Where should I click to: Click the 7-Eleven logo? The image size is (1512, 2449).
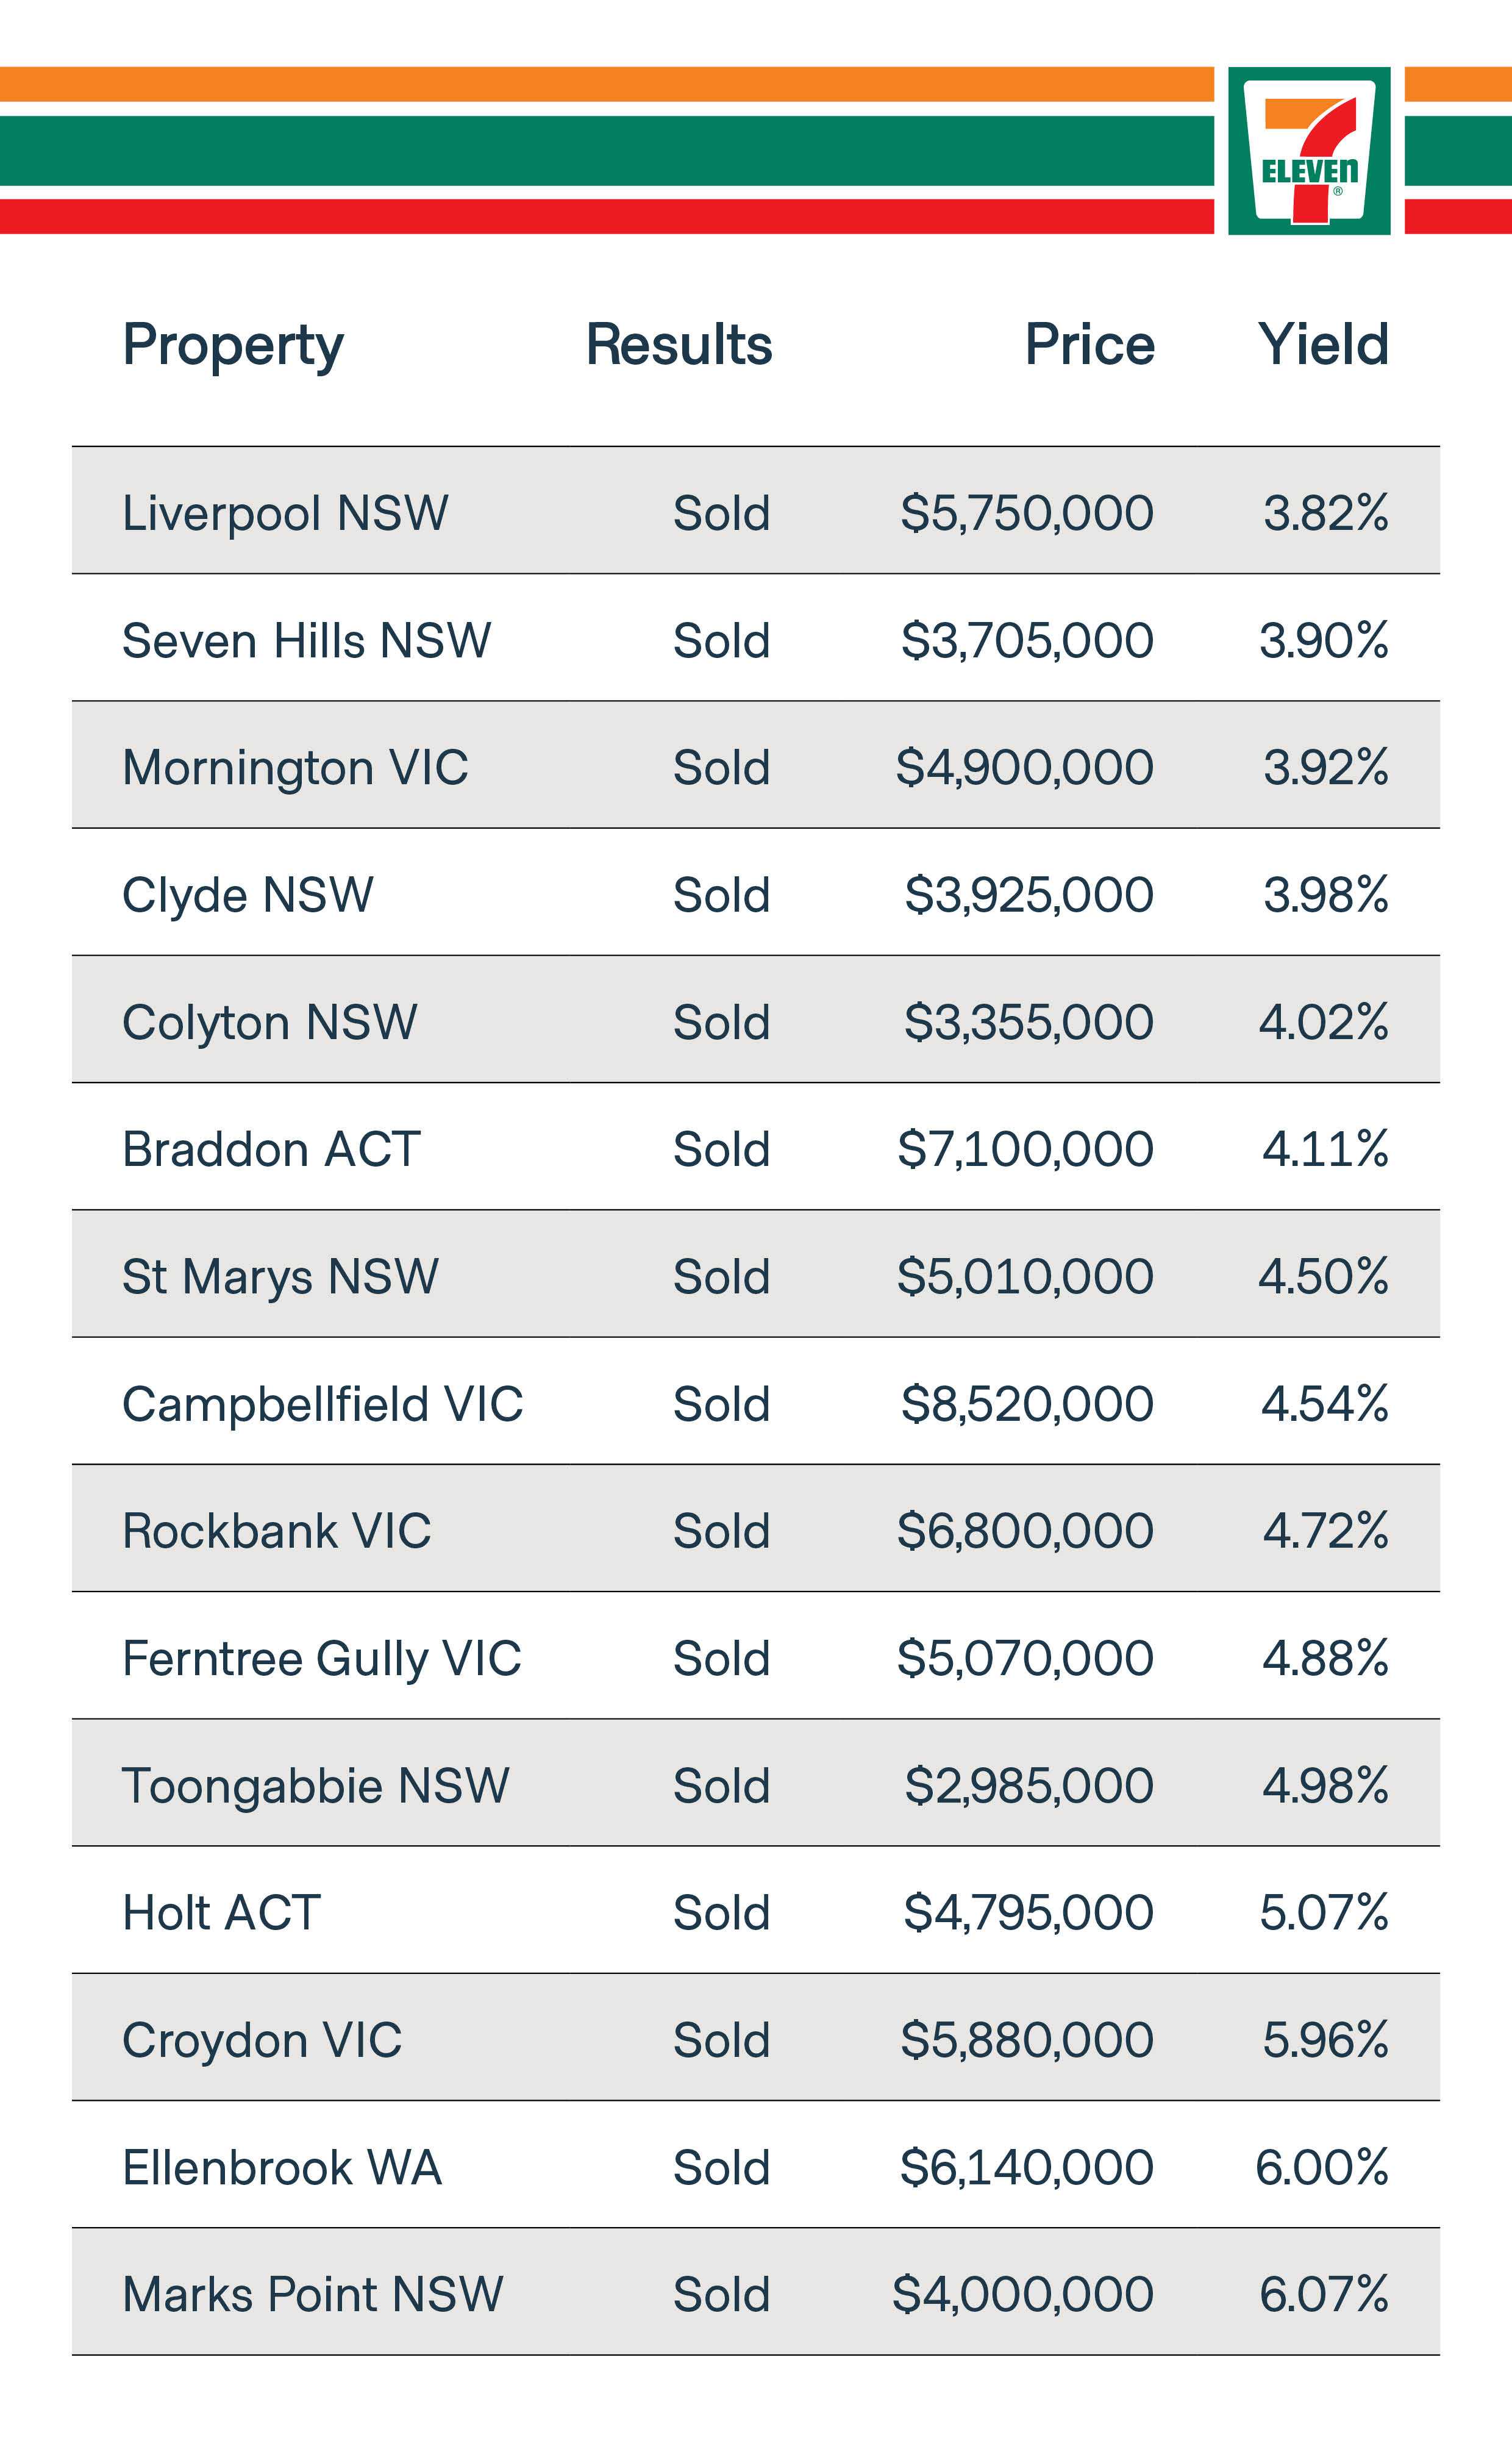(x=1308, y=151)
